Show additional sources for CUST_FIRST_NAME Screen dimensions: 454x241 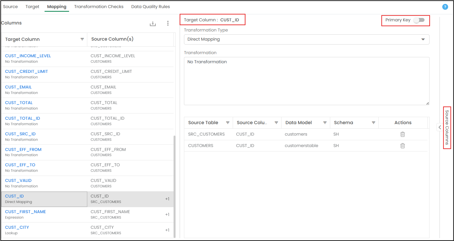(x=167, y=214)
